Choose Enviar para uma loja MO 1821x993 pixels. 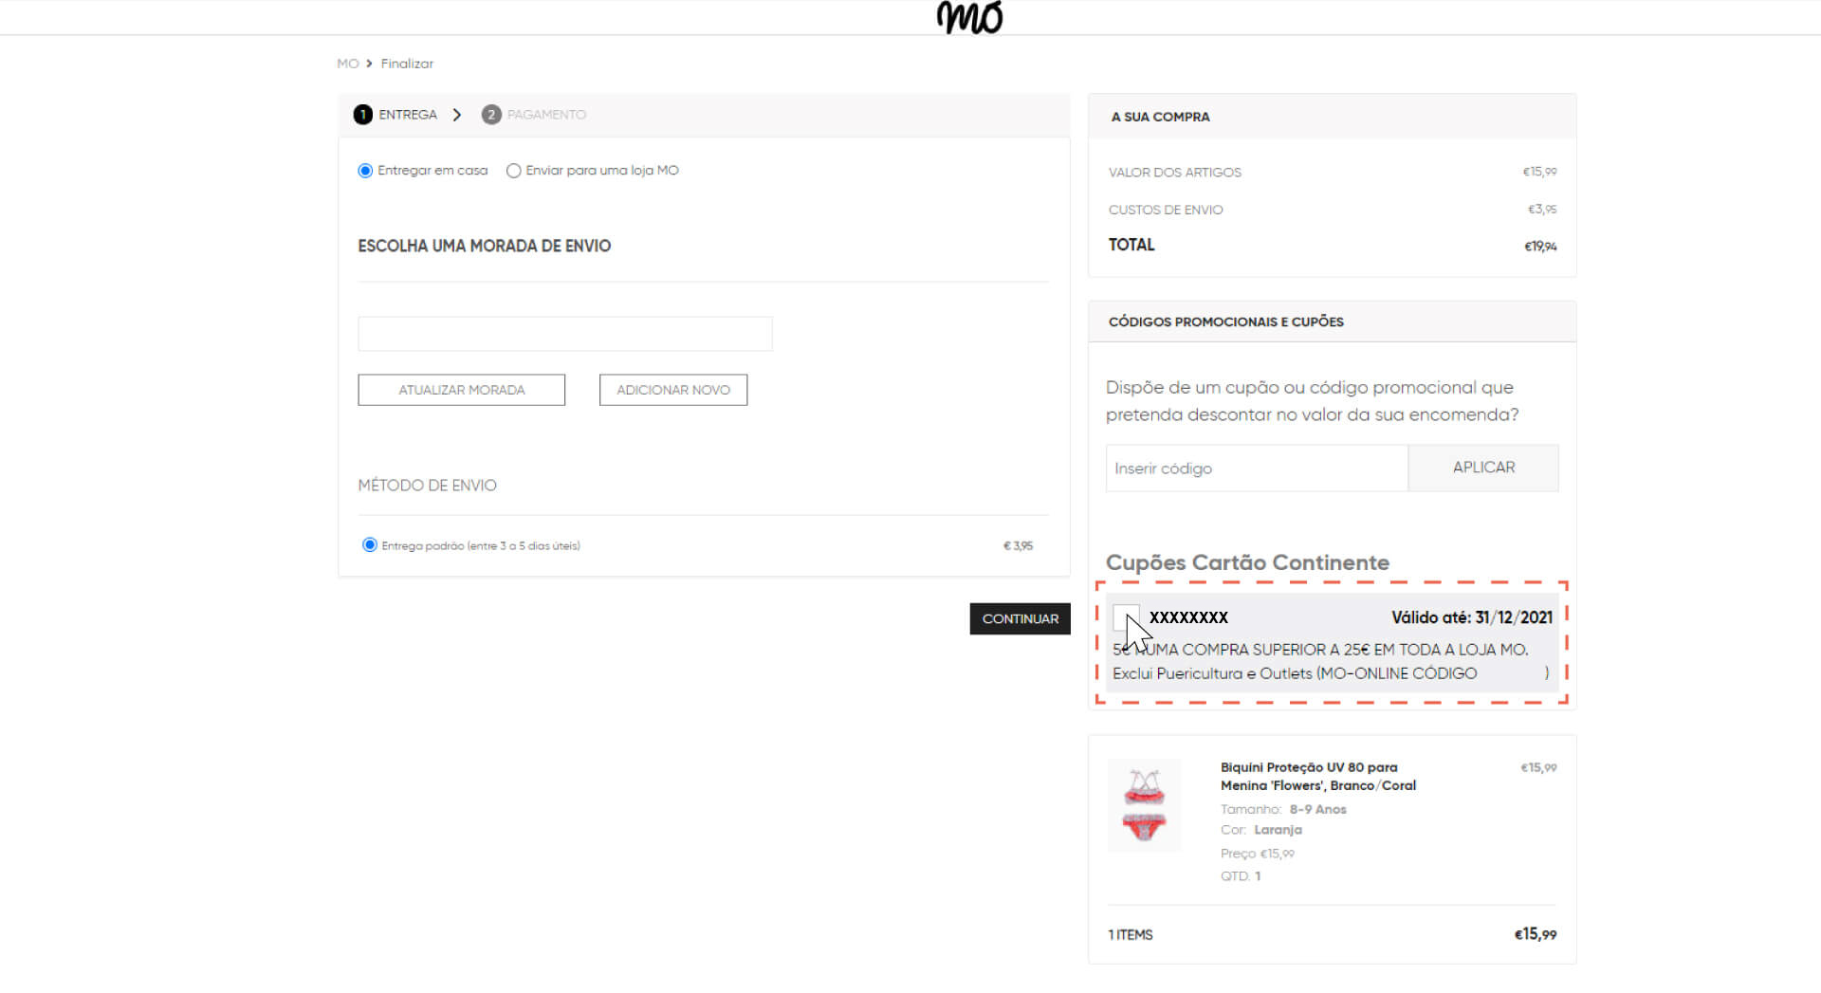coord(513,171)
